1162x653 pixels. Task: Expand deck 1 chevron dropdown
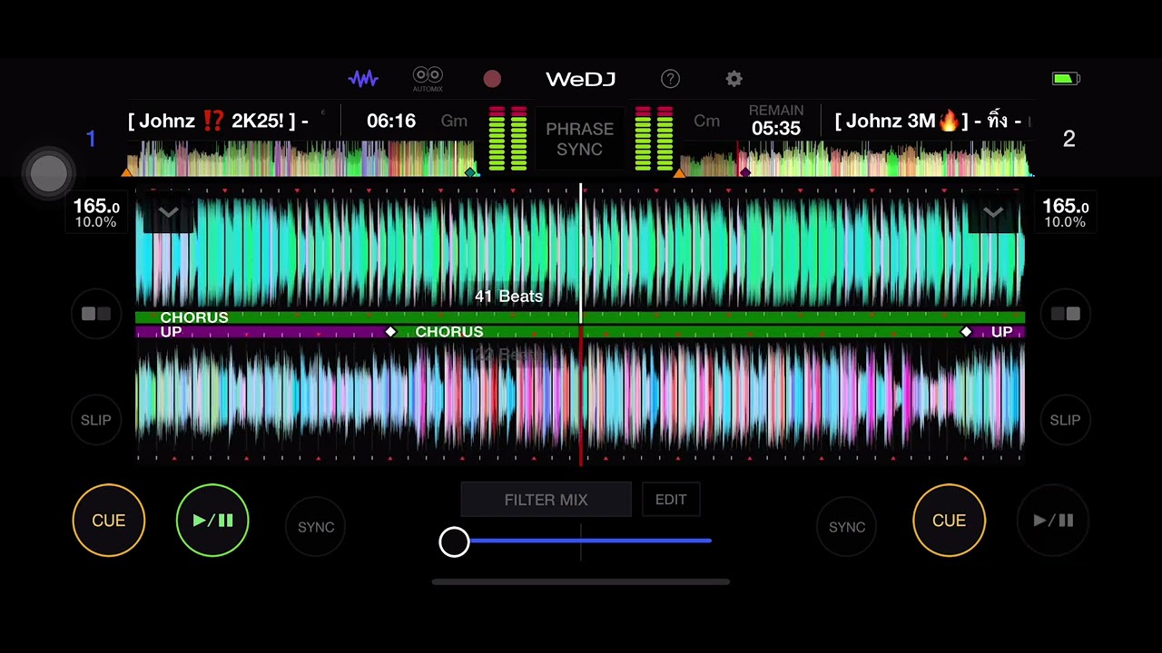pyautogui.click(x=168, y=213)
